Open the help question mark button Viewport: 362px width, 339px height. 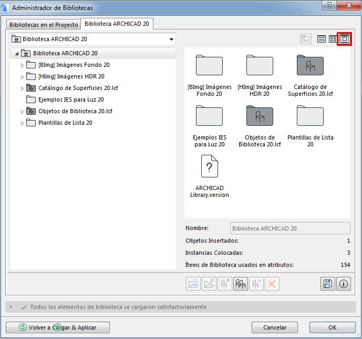[329, 5]
